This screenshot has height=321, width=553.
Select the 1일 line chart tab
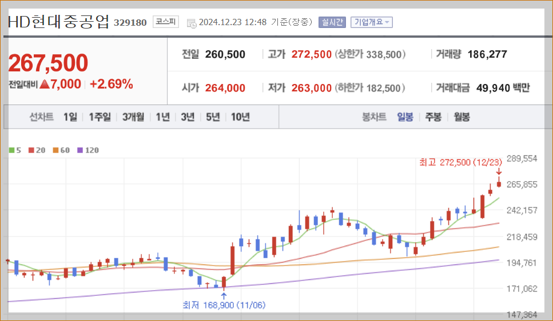70,117
